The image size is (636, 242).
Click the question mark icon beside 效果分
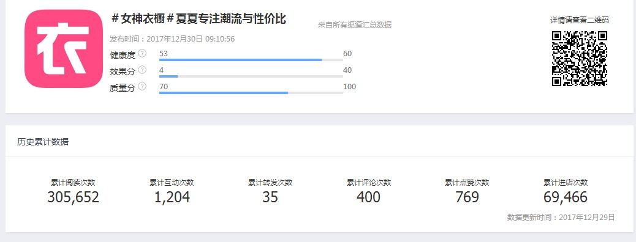pos(142,70)
